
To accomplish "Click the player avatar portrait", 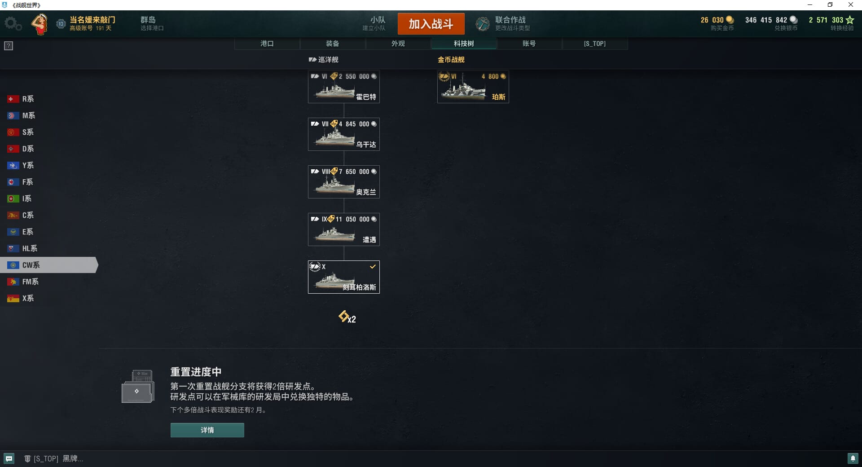I will (40, 24).
